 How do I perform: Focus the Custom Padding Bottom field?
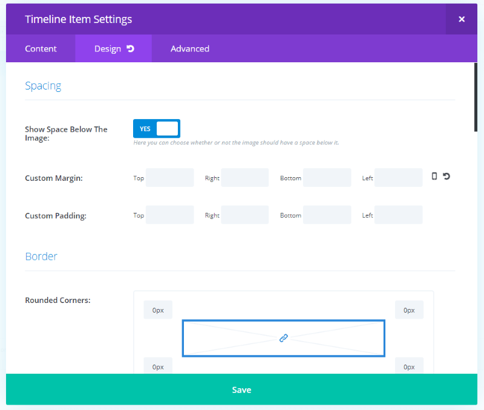click(327, 215)
